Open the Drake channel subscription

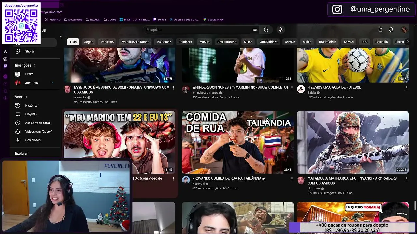29,74
